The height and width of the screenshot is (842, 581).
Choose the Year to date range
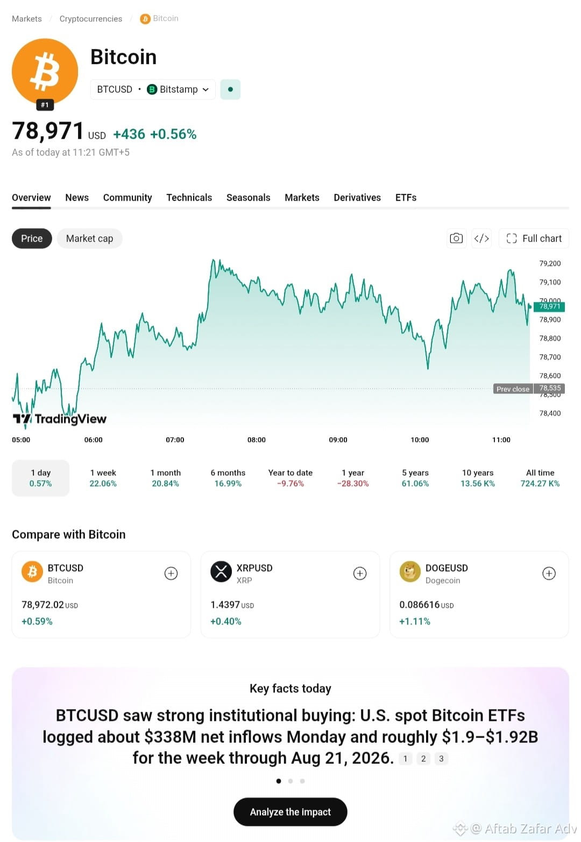click(290, 478)
